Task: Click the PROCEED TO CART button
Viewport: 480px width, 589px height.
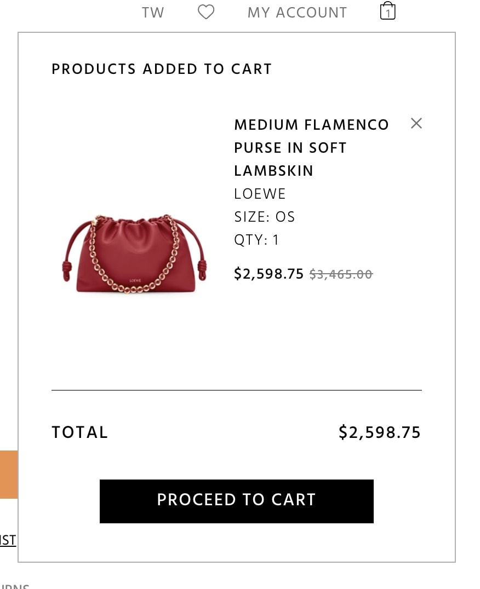Action: coord(236,501)
